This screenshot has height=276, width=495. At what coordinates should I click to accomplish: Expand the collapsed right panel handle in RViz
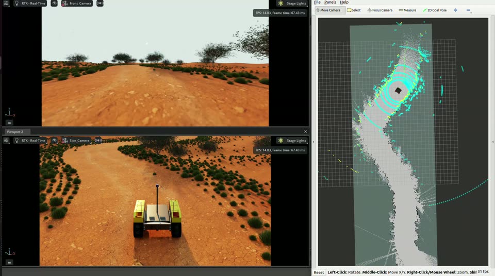pyautogui.click(x=493, y=142)
